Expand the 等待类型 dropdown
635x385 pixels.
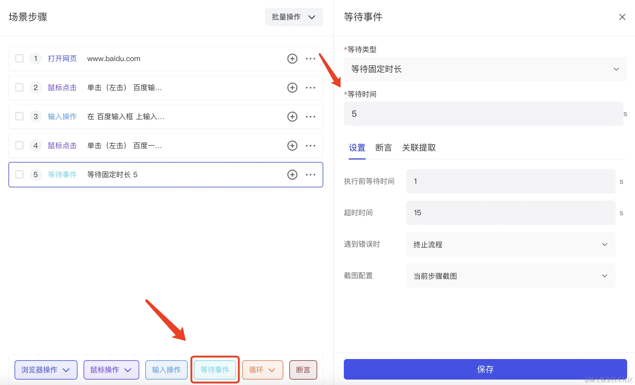[x=485, y=69]
